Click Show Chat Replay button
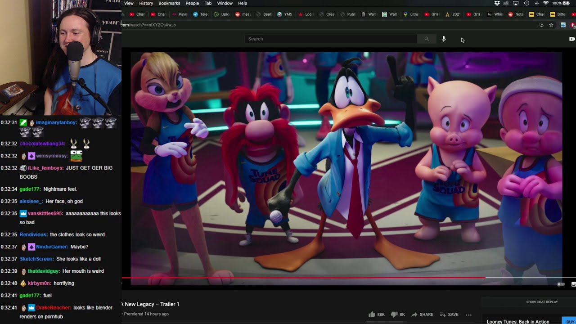Screen dimensions: 576x324 click(542, 302)
